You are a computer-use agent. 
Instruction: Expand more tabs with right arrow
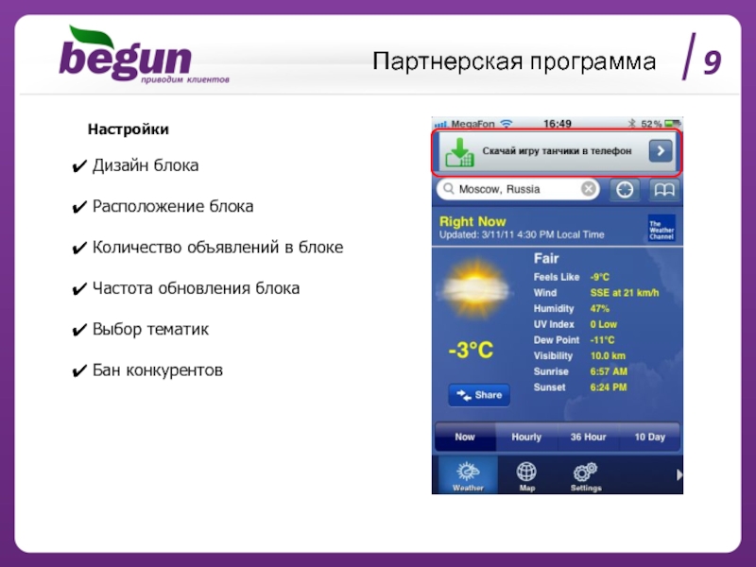[679, 475]
